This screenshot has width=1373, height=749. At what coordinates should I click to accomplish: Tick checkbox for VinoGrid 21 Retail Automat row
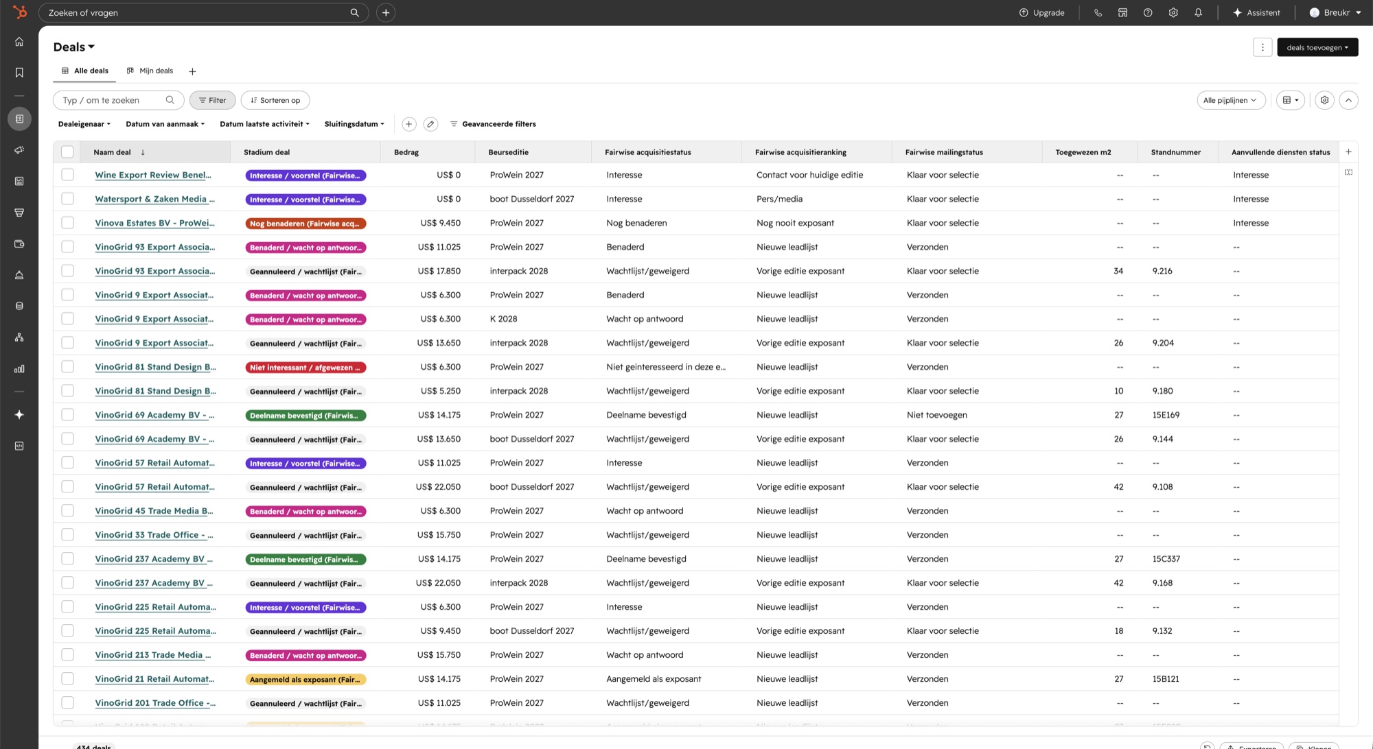[67, 679]
